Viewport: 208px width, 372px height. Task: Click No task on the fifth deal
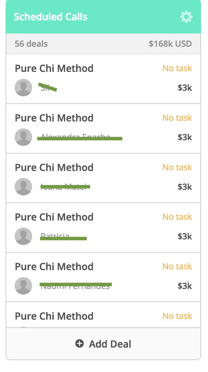177,267
